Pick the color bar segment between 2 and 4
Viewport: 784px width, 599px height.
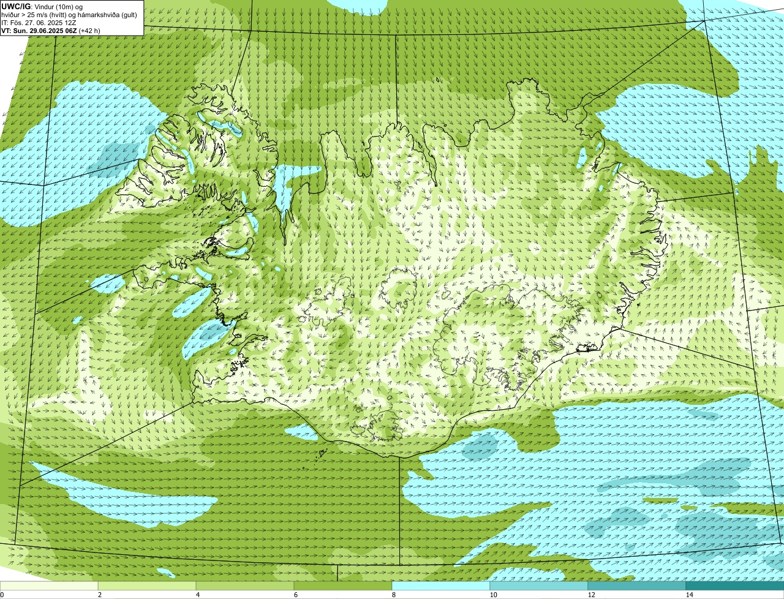[x=147, y=586]
